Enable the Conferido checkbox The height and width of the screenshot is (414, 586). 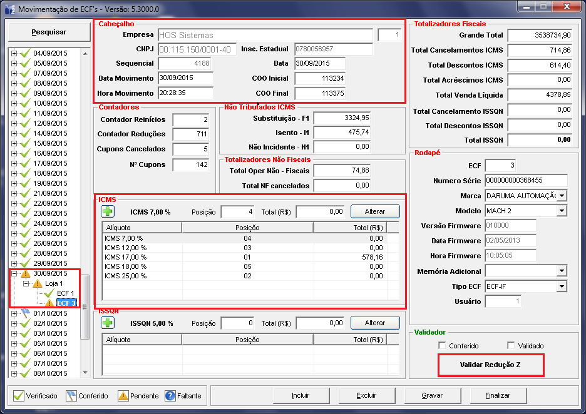click(443, 346)
